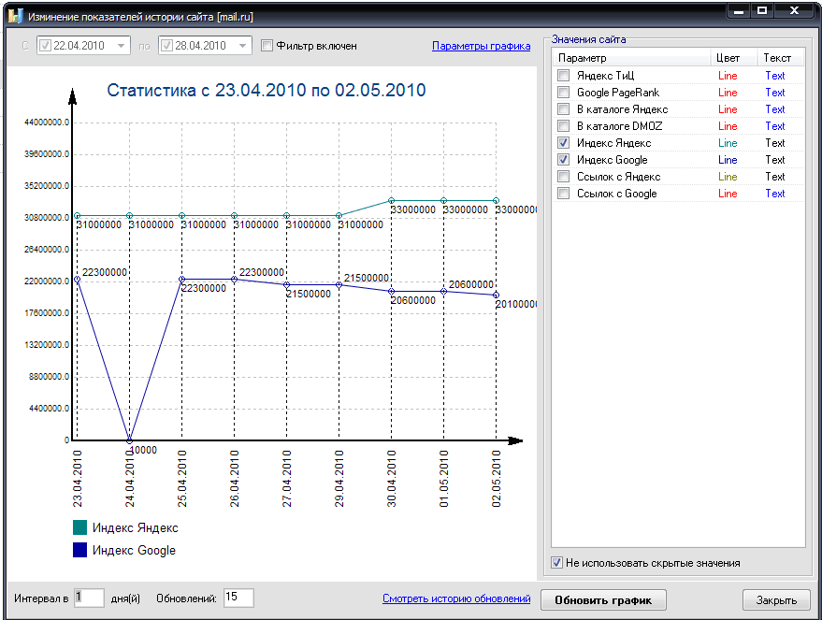Click the Параметр column header
This screenshot has height=620, width=822.
(x=630, y=57)
